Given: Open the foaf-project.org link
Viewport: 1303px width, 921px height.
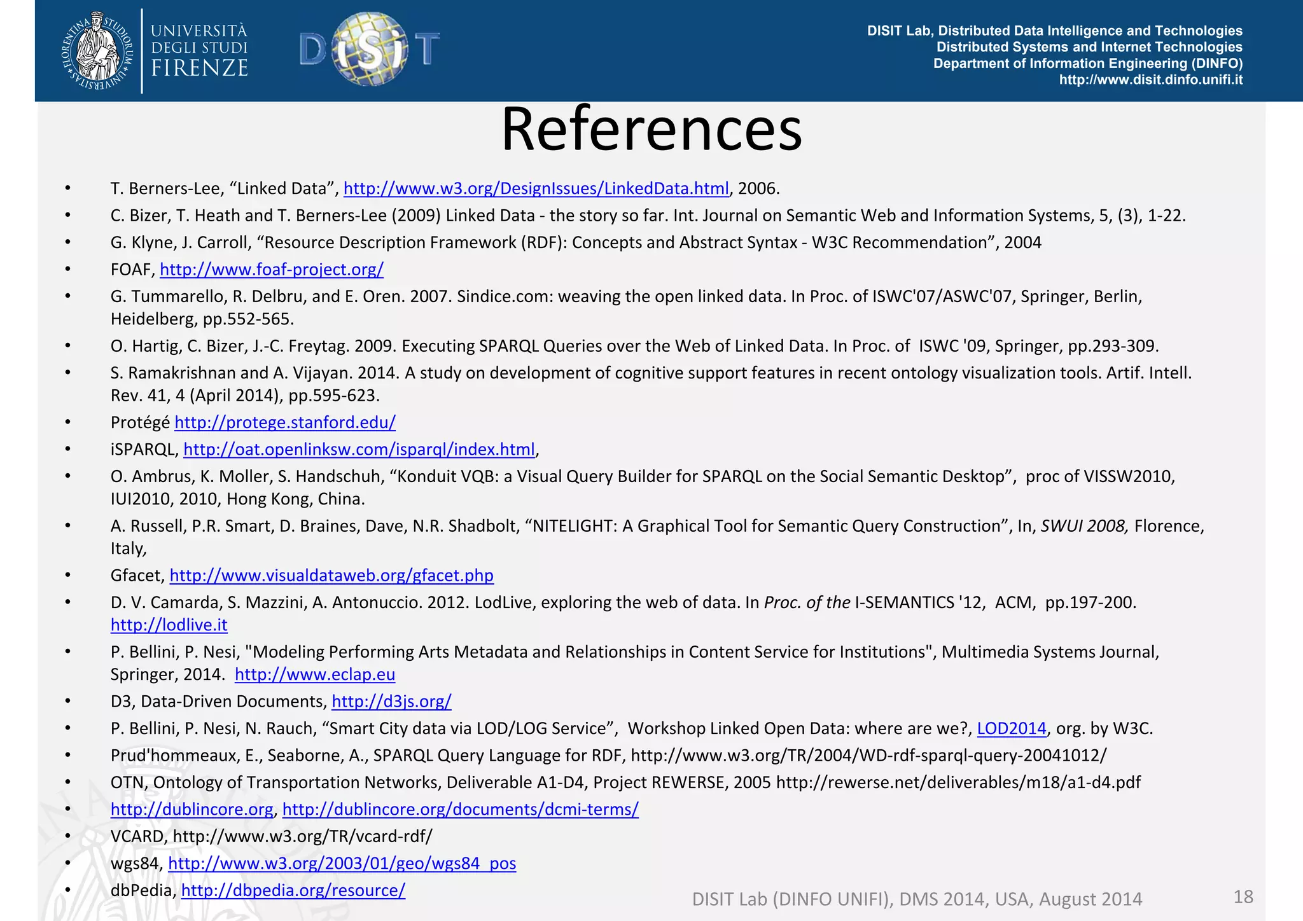Looking at the screenshot, I should (272, 270).
